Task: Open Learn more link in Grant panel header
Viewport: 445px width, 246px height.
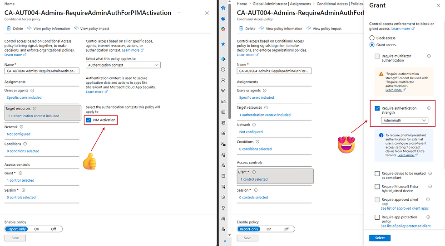Action: click(x=403, y=29)
